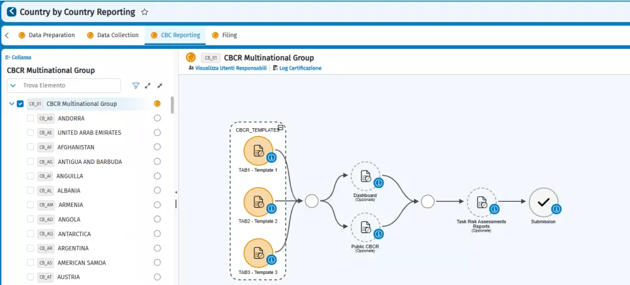The image size is (630, 285).
Task: Mark Country by Country Reporting as favorite
Action: pos(145,12)
